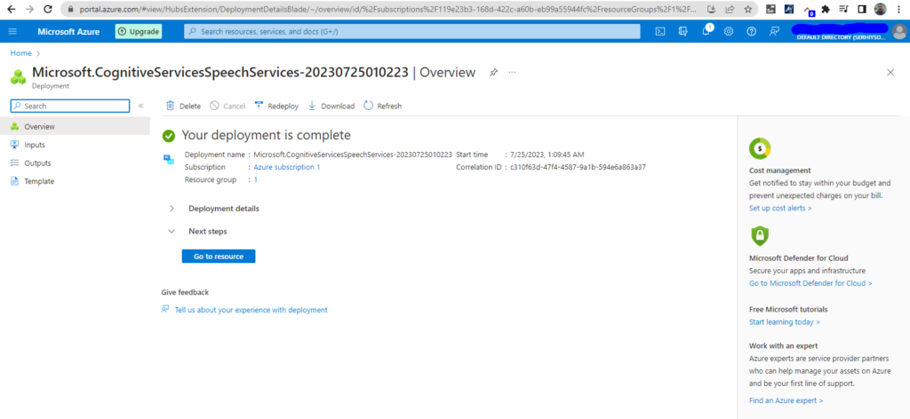Viewport: 910px width, 419px height.
Task: Click browser Forward arrow
Action: 29,9
